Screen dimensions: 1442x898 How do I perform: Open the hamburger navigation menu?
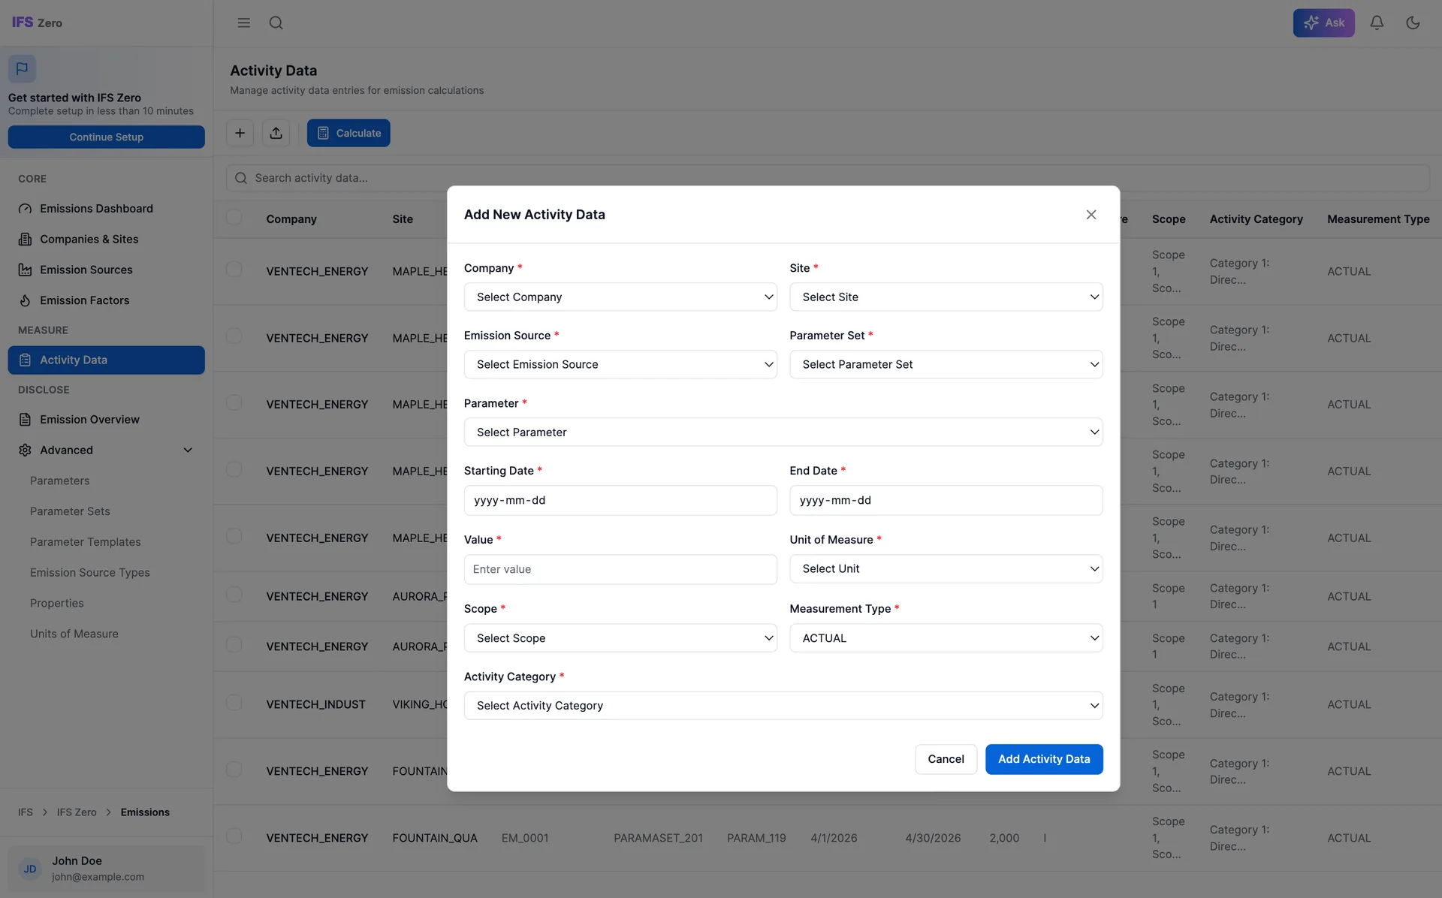point(244,23)
